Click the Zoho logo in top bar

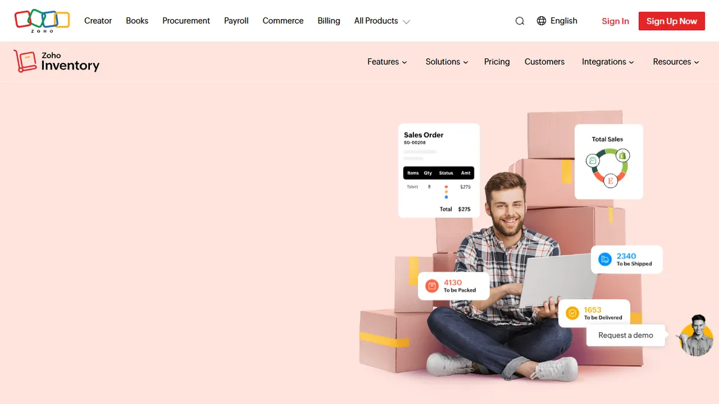point(42,20)
